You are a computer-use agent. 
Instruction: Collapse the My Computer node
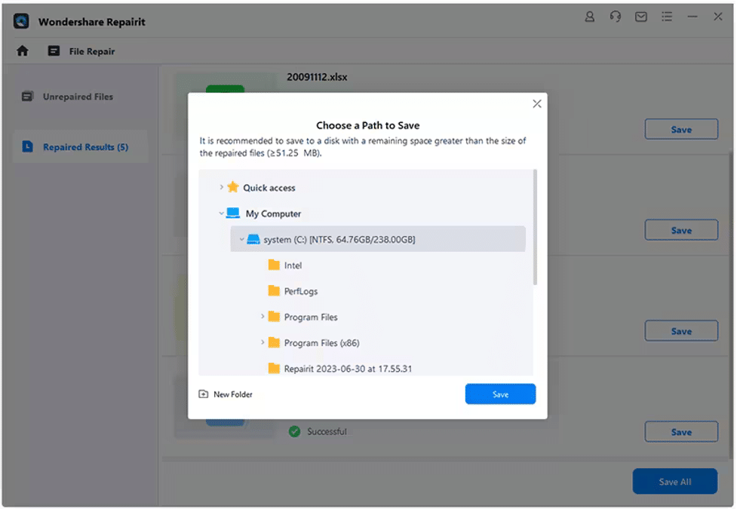click(221, 213)
